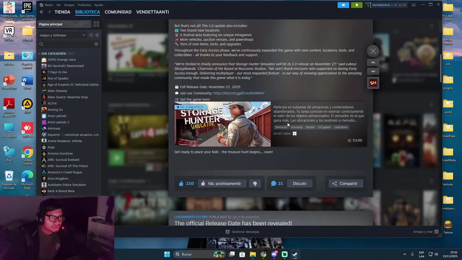Click the SH Storage Hunter game badge
Image resolution: width=462 pixels, height=260 pixels.
[x=373, y=83]
